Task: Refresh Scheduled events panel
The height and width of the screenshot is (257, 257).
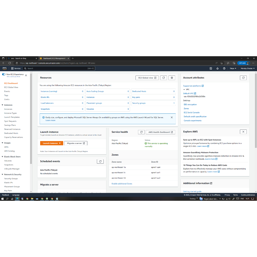Action: click(x=100, y=161)
